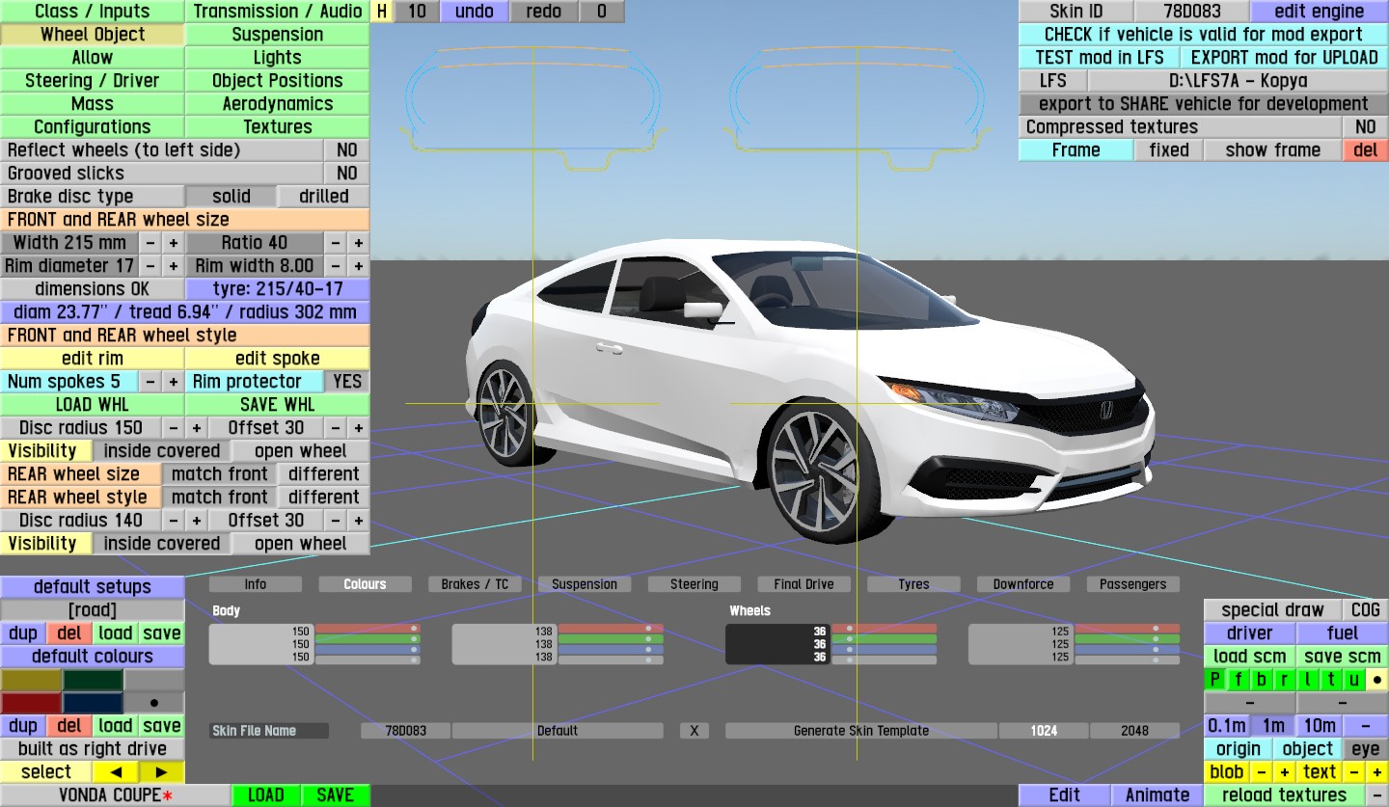
Task: Switch to the Passengers tab
Action: [1132, 584]
